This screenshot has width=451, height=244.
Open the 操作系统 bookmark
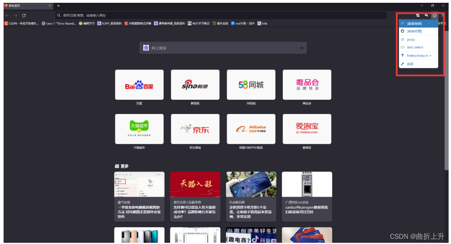[x=220, y=23]
